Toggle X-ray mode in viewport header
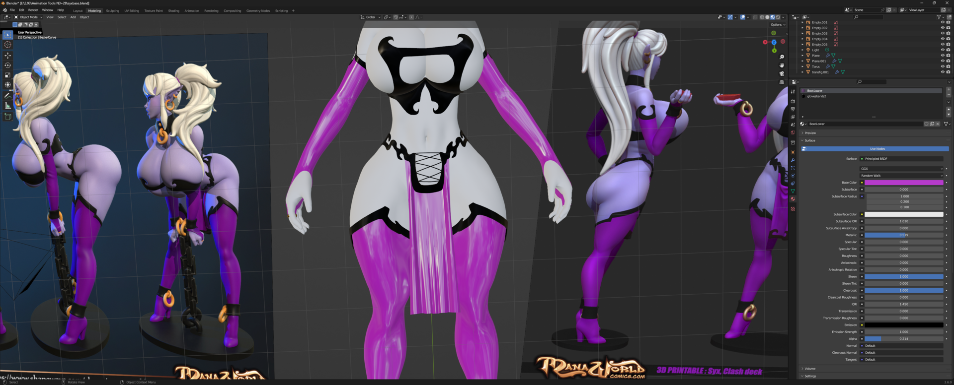954x385 pixels. point(755,17)
